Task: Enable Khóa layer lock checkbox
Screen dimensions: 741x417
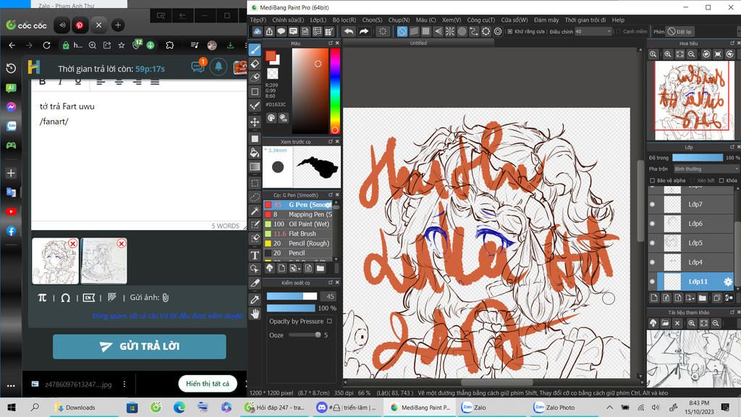Action: click(721, 180)
